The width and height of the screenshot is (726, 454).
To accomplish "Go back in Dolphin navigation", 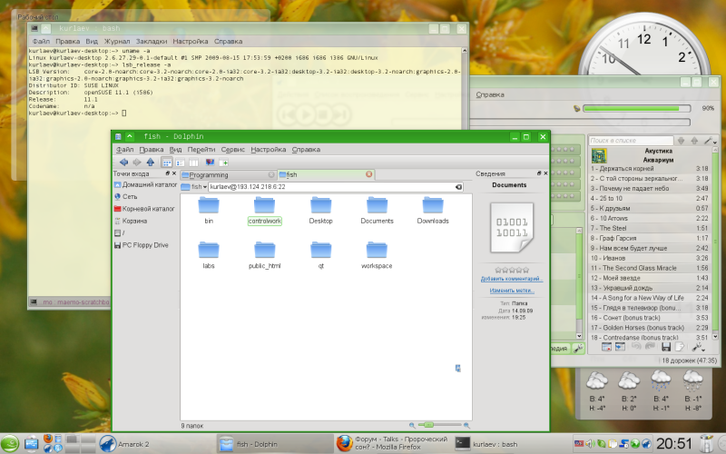I will tap(123, 163).
